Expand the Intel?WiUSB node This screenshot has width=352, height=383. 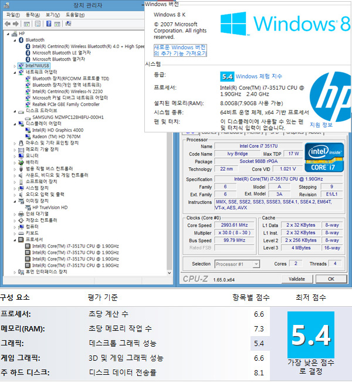(x=15, y=66)
